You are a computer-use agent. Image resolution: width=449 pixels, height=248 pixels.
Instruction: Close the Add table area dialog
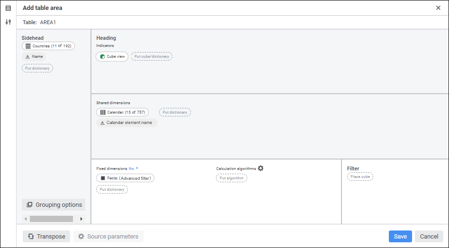point(438,8)
